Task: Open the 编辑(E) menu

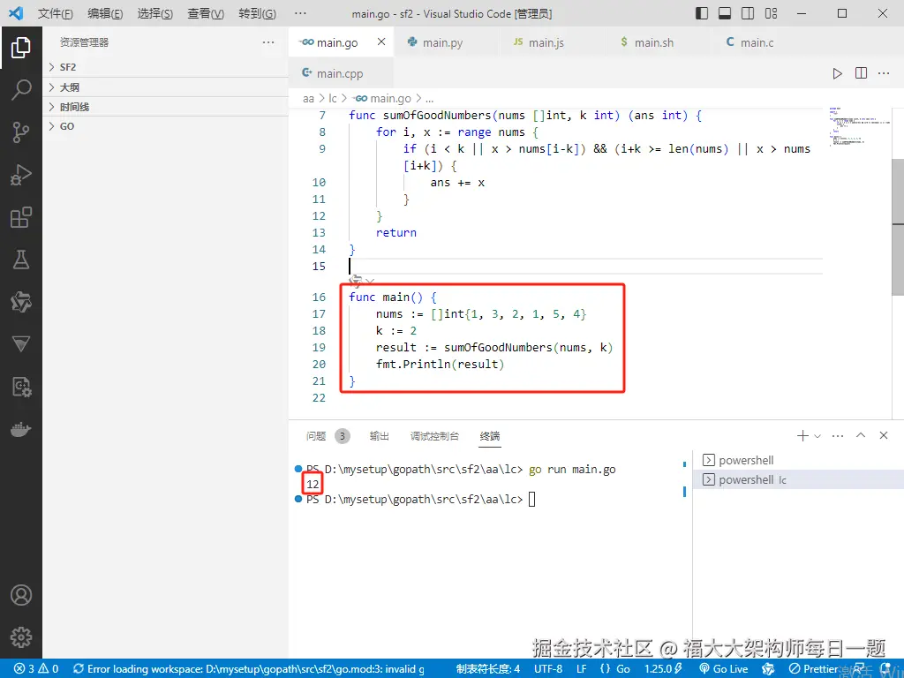Action: click(105, 13)
